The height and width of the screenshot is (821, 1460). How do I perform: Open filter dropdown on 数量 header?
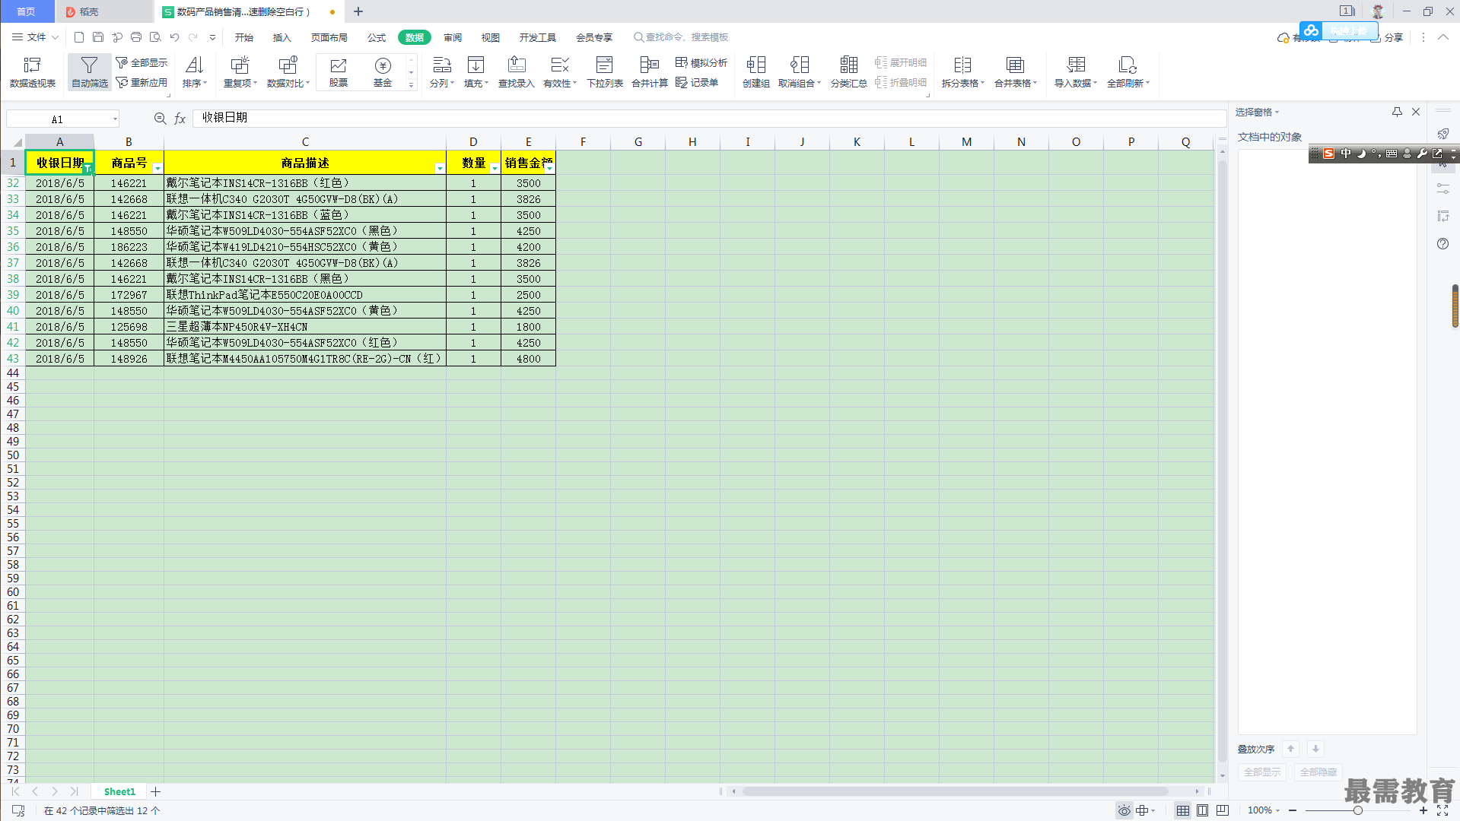click(495, 168)
